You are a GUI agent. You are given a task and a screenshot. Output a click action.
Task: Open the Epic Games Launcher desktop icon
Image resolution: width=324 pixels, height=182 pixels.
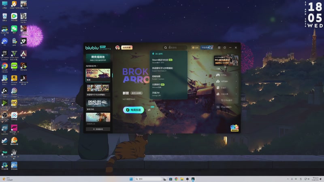(4, 55)
